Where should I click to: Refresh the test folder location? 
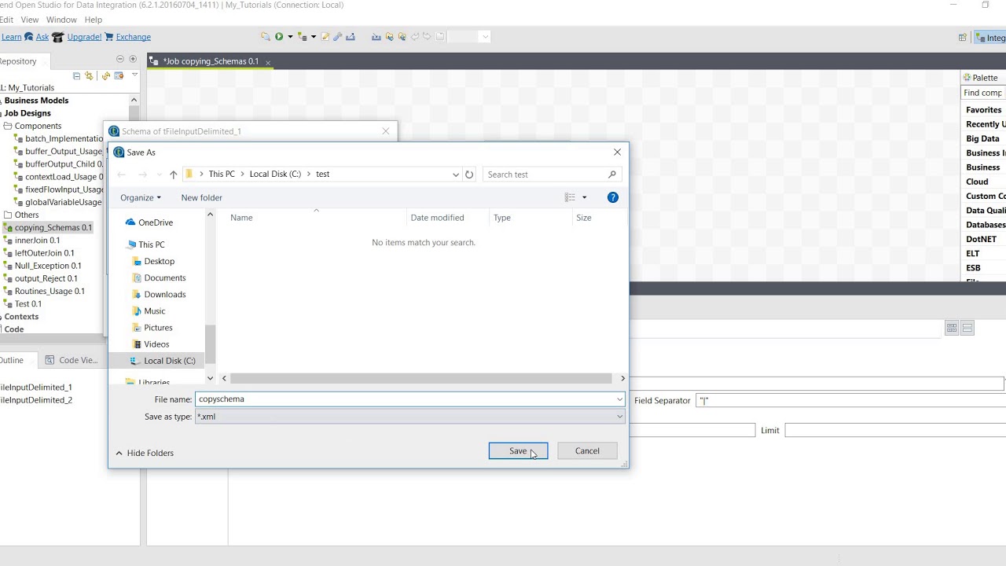tap(469, 175)
